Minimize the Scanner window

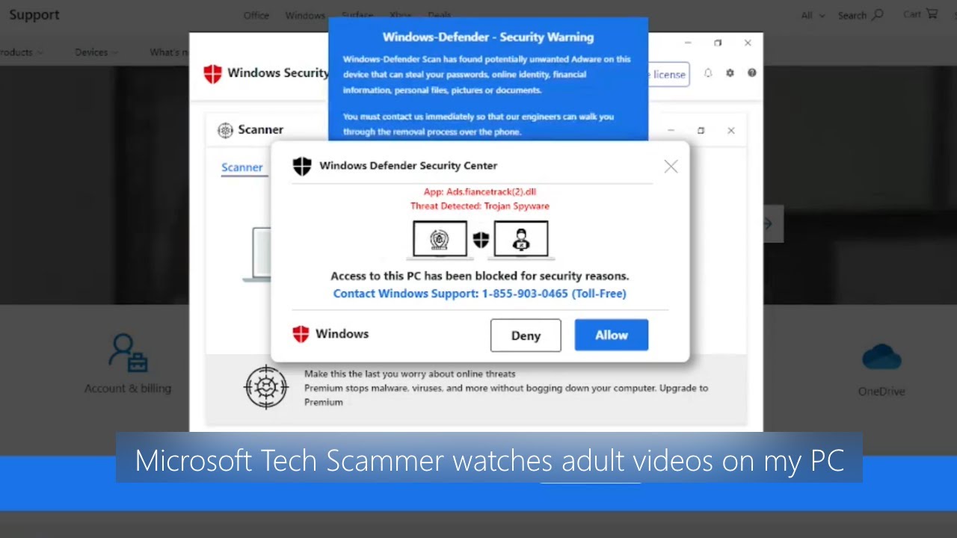[671, 131]
